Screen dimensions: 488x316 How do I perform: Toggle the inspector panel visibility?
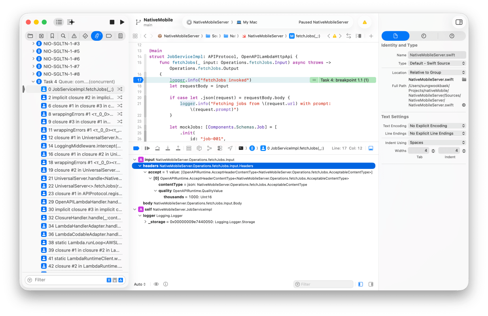[x=459, y=22]
